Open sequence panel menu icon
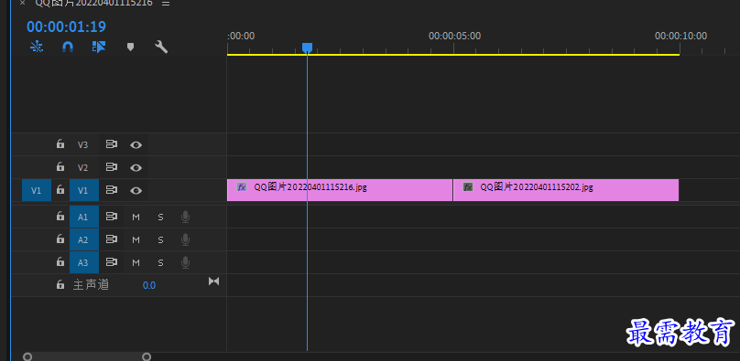Image resolution: width=740 pixels, height=361 pixels. pos(166,4)
